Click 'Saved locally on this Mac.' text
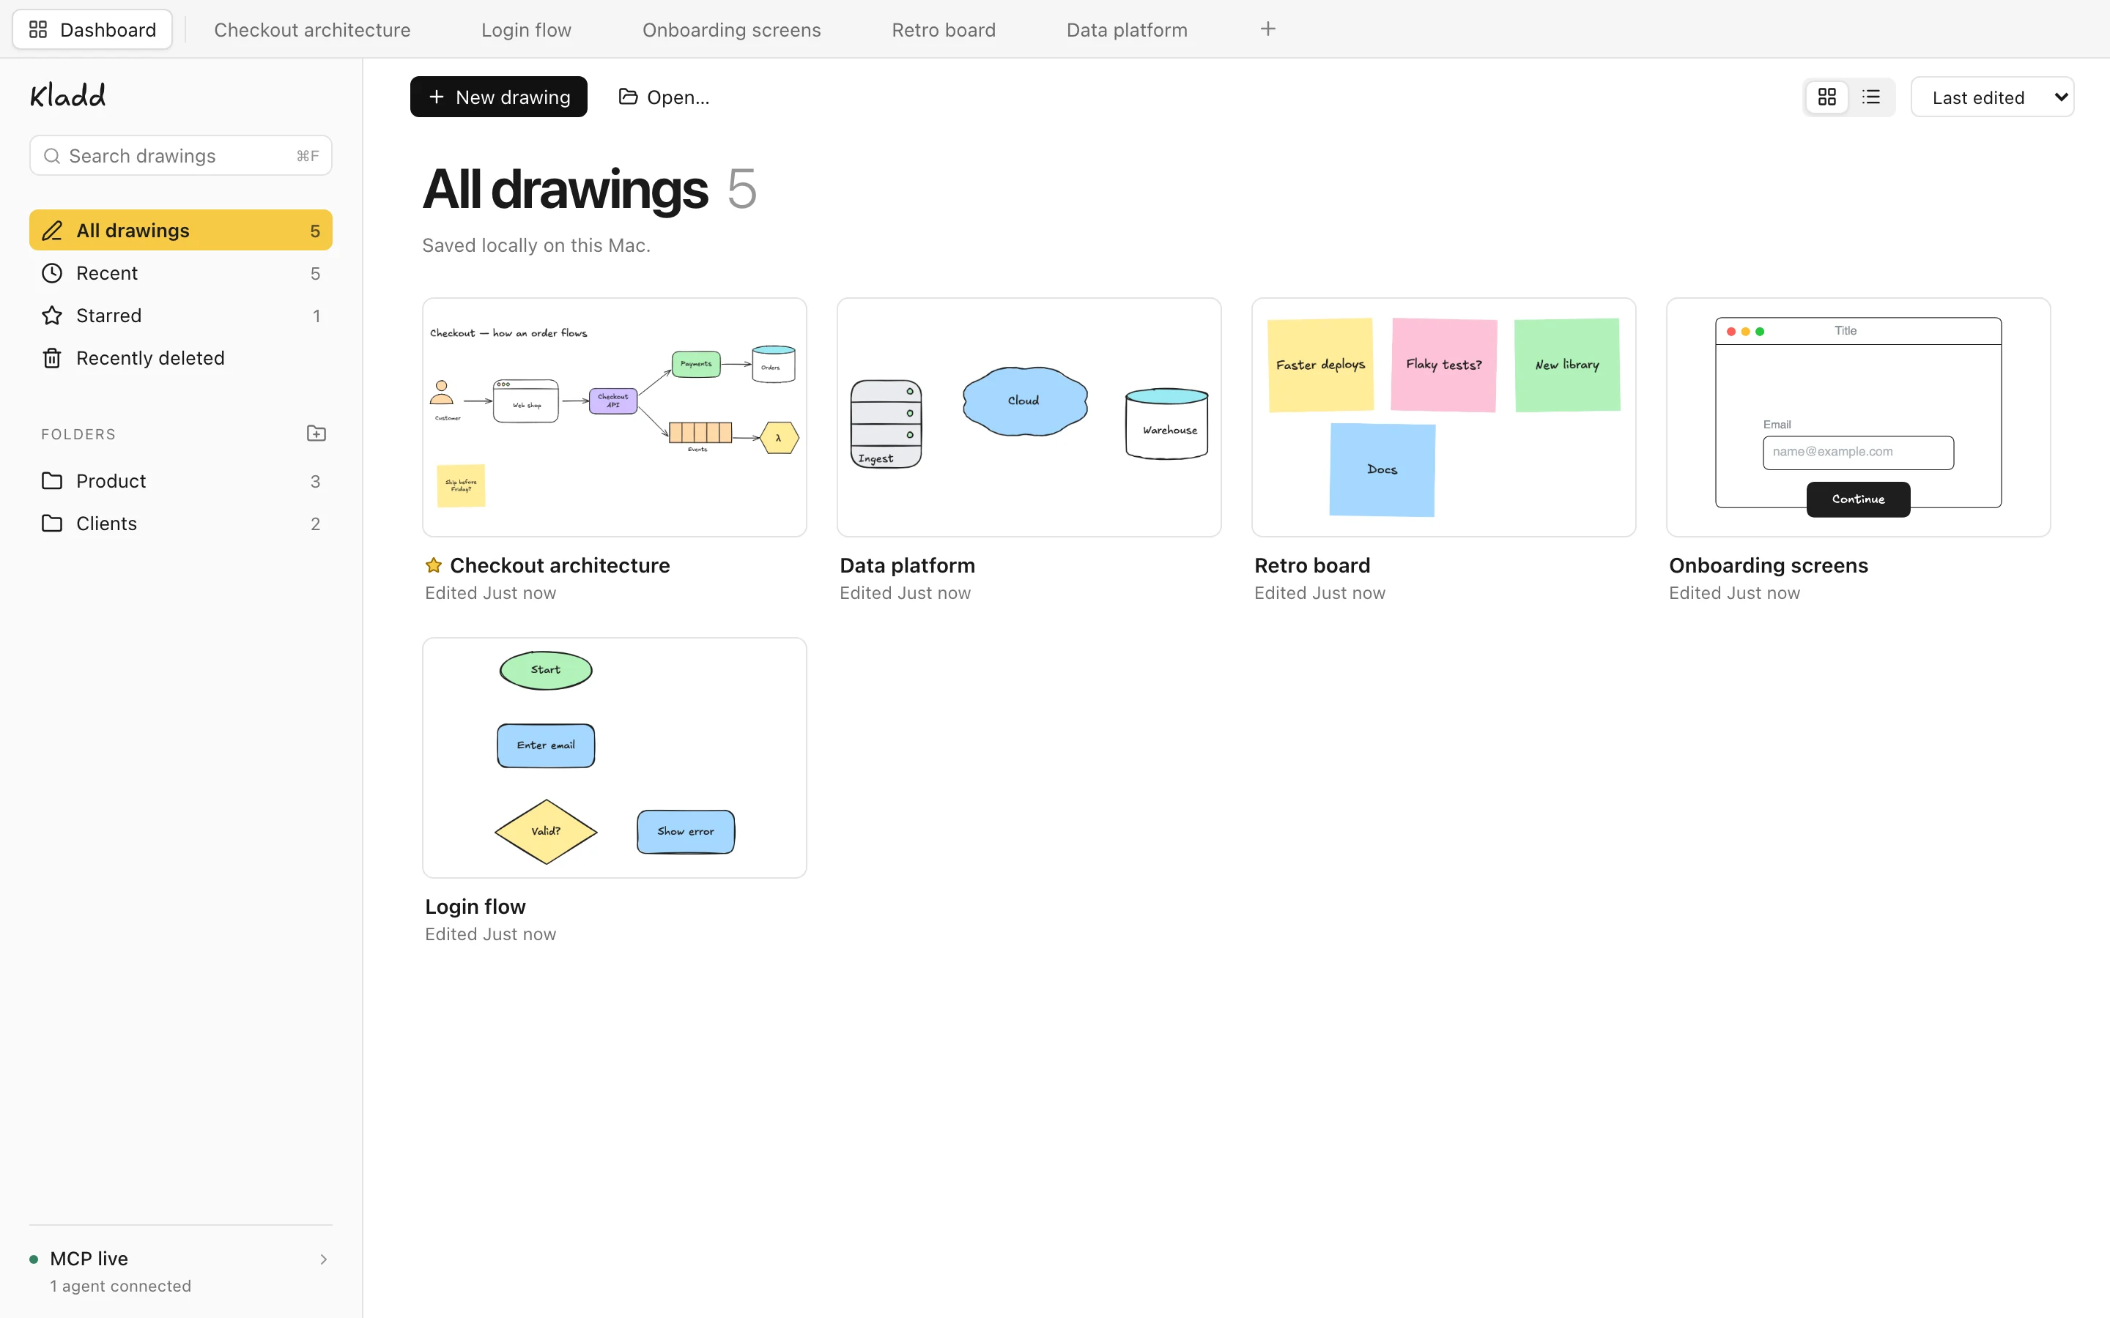 536,245
